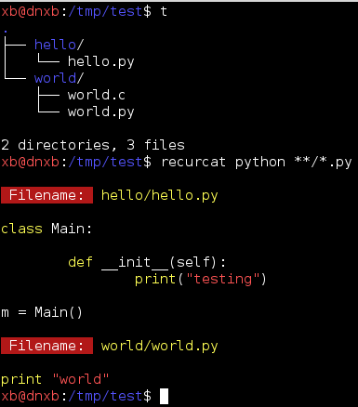Click the 'print("testing")' line
Image resolution: width=358 pixels, height=407 pixels.
tap(201, 279)
